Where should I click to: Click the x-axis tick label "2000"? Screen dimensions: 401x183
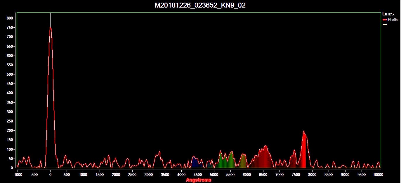tap(116, 175)
